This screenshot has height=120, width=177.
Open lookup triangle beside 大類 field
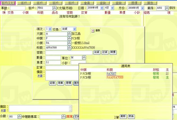tap(69, 34)
